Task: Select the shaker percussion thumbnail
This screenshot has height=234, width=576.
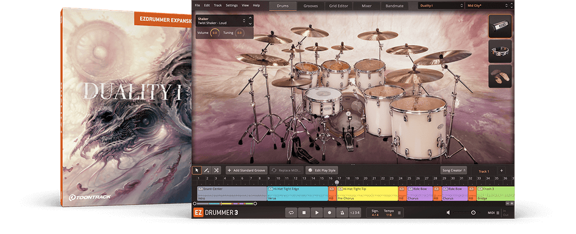Action: (500, 26)
